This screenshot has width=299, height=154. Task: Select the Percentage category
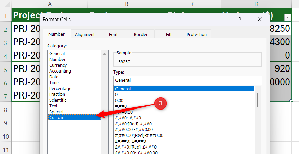(74, 88)
